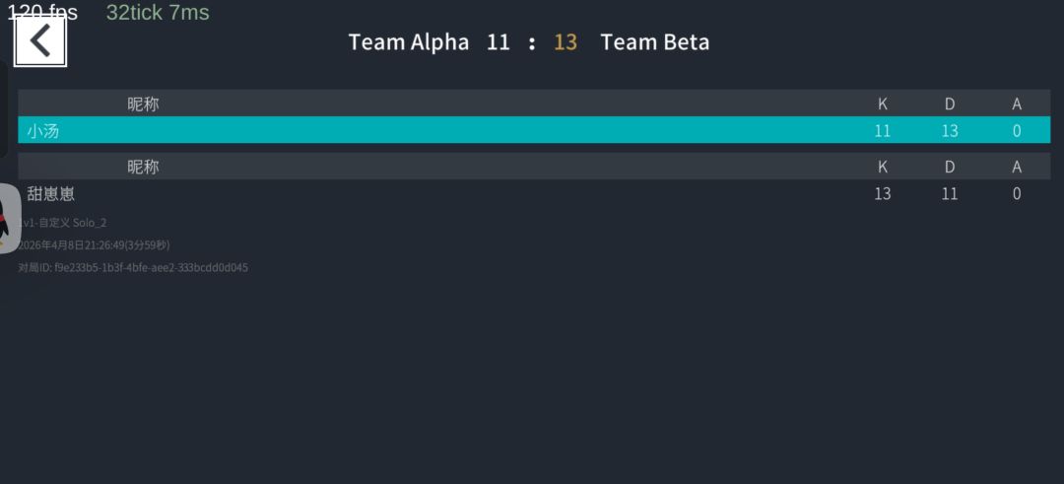Click the back arrow icon
This screenshot has width=1064, height=484.
[39, 41]
